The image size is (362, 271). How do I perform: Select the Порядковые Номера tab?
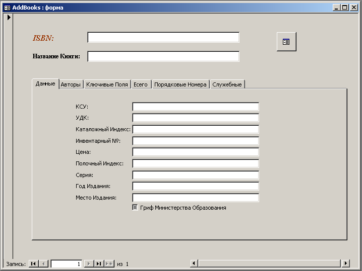(180, 84)
